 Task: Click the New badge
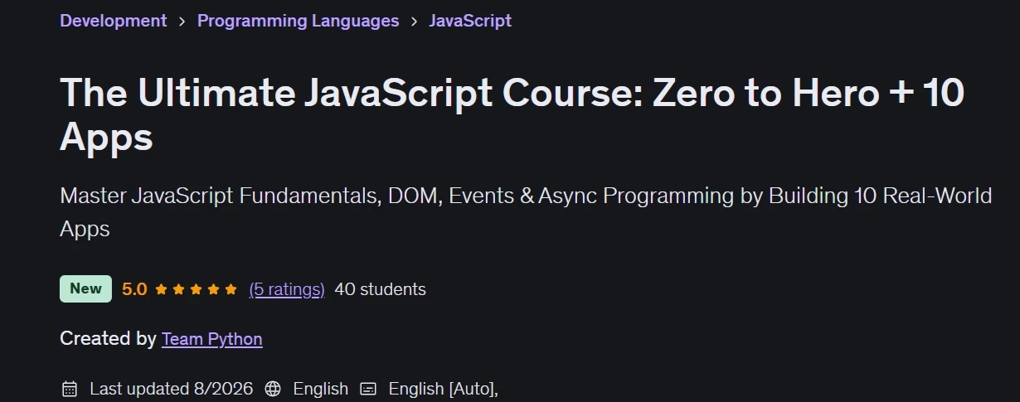point(85,288)
